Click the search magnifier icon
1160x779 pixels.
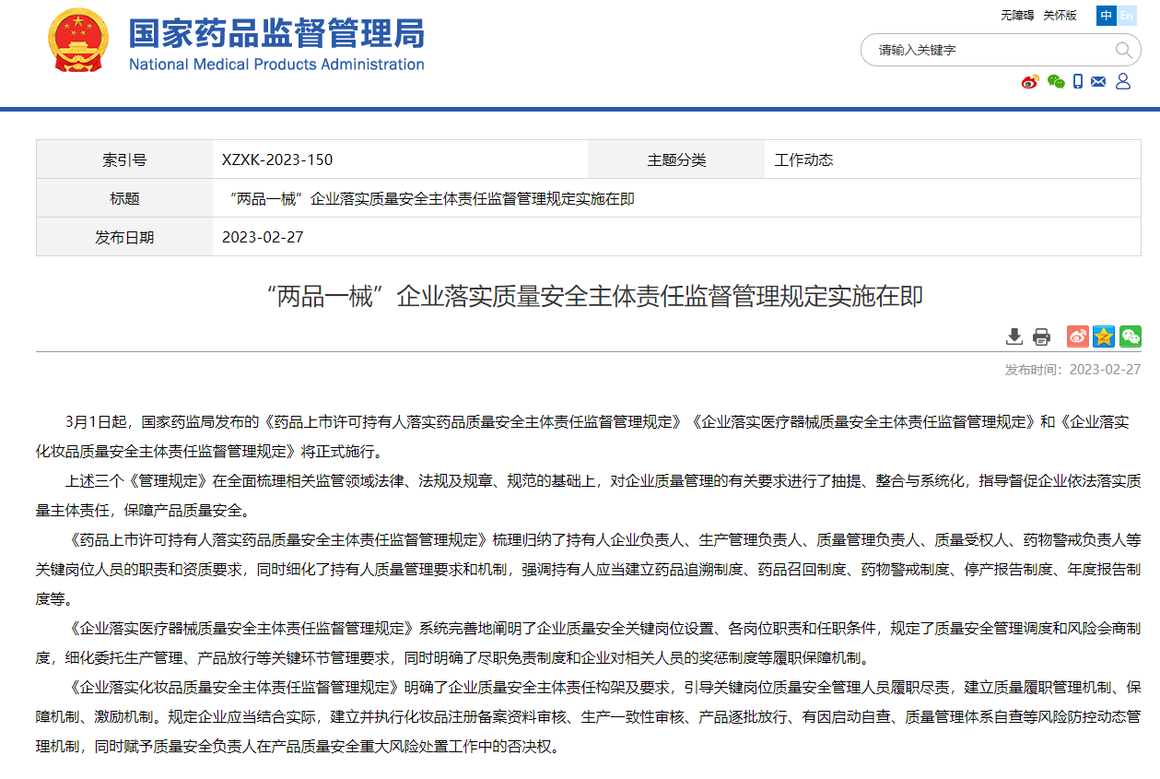point(1124,50)
